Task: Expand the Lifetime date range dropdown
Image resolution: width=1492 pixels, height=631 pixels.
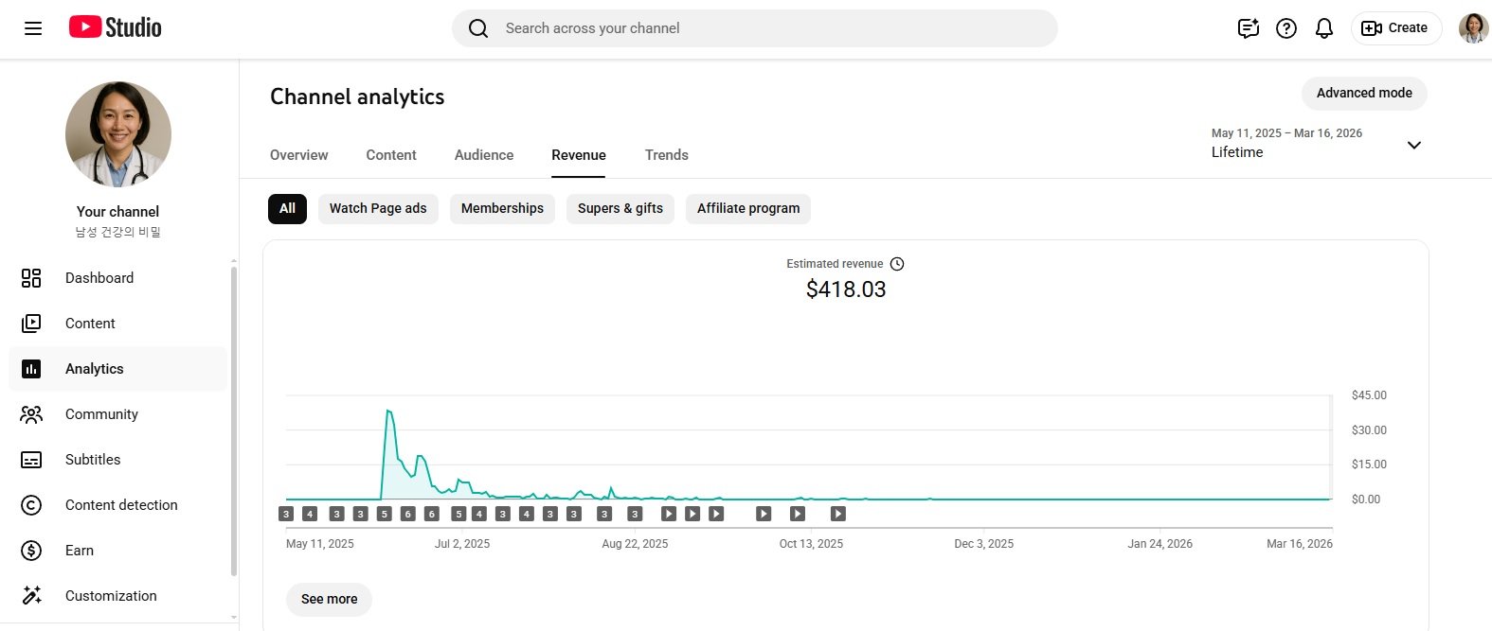Action: coord(1413,145)
